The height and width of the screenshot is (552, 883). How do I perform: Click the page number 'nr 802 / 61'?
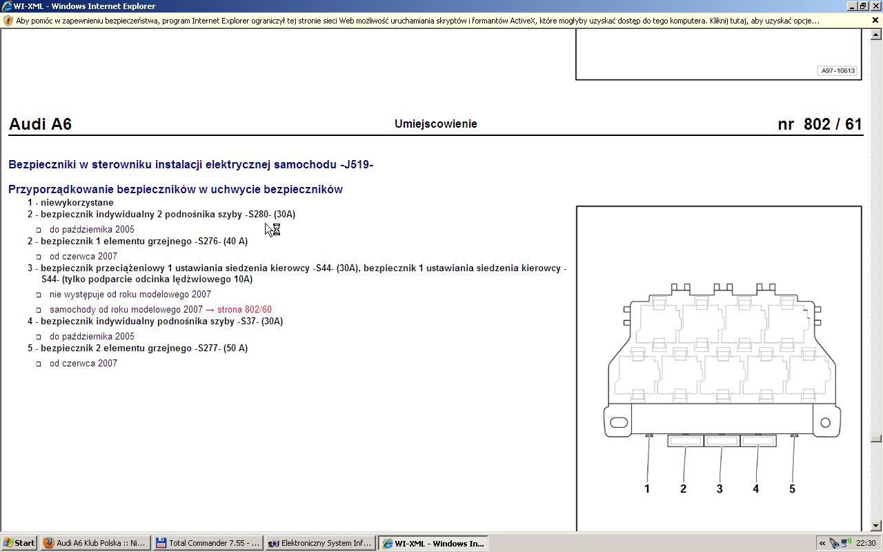click(820, 124)
